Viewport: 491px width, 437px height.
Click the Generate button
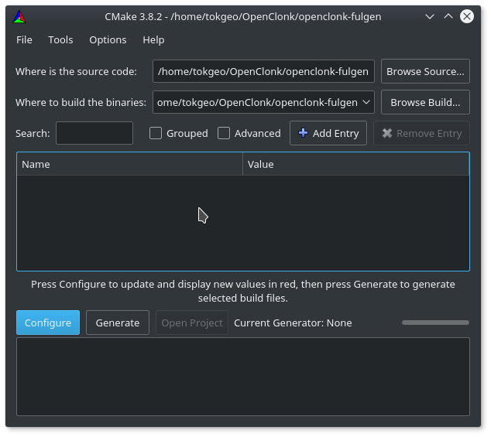click(118, 323)
